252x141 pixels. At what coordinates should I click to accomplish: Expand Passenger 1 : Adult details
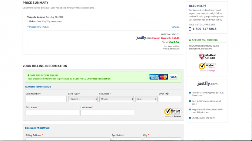click(38, 27)
